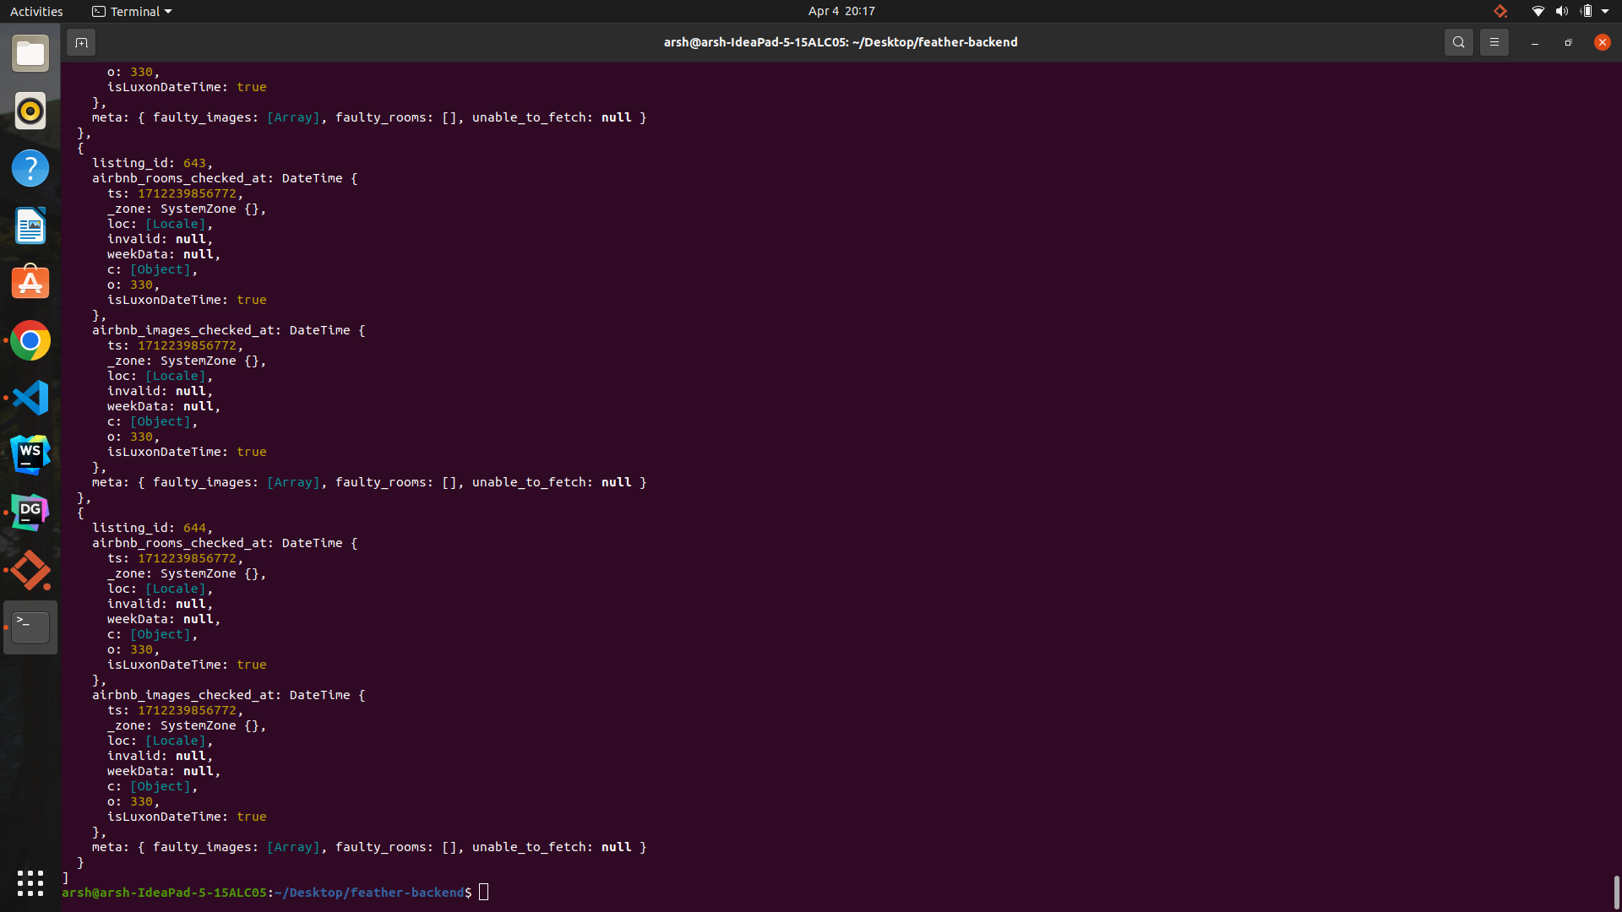This screenshot has width=1622, height=912.
Task: Open system status menu arrow
Action: click(x=1605, y=12)
